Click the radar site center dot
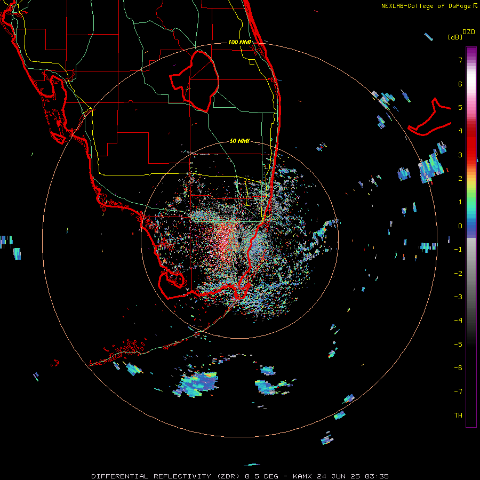The height and width of the screenshot is (480, 480). (240, 240)
